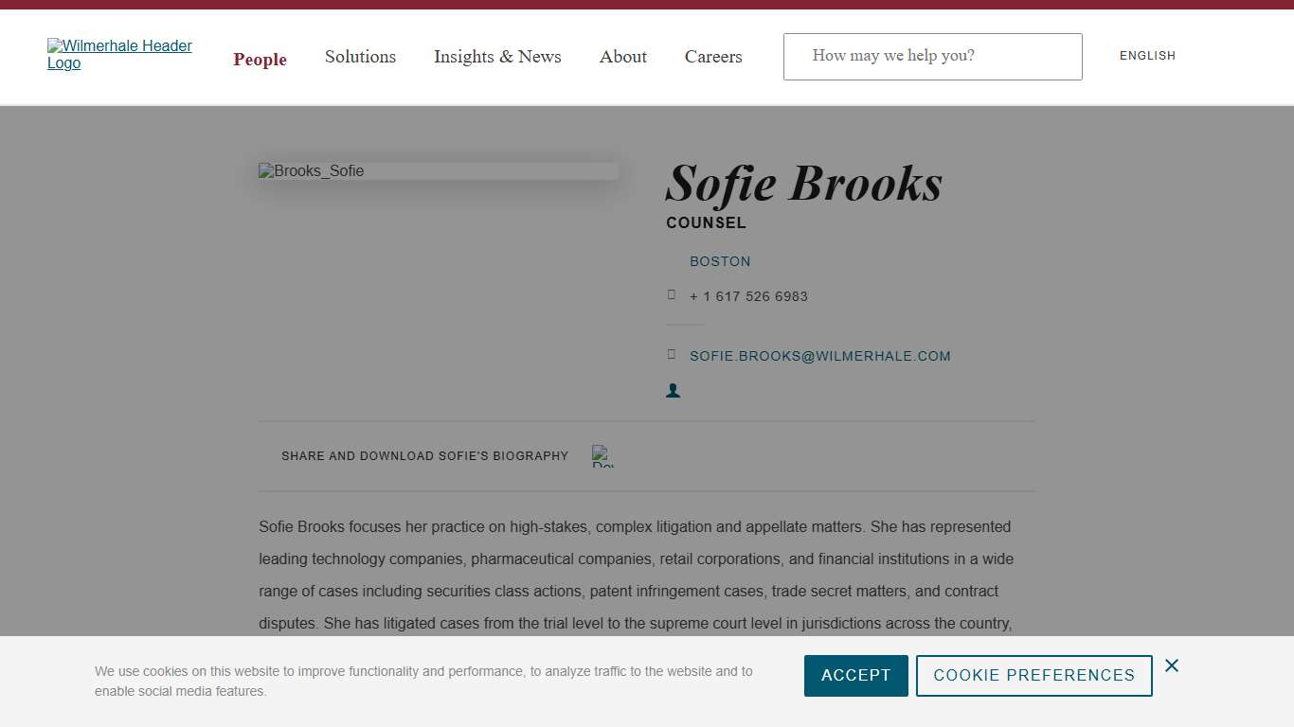
Task: Click the envelope icon beside the email
Action: (672, 355)
